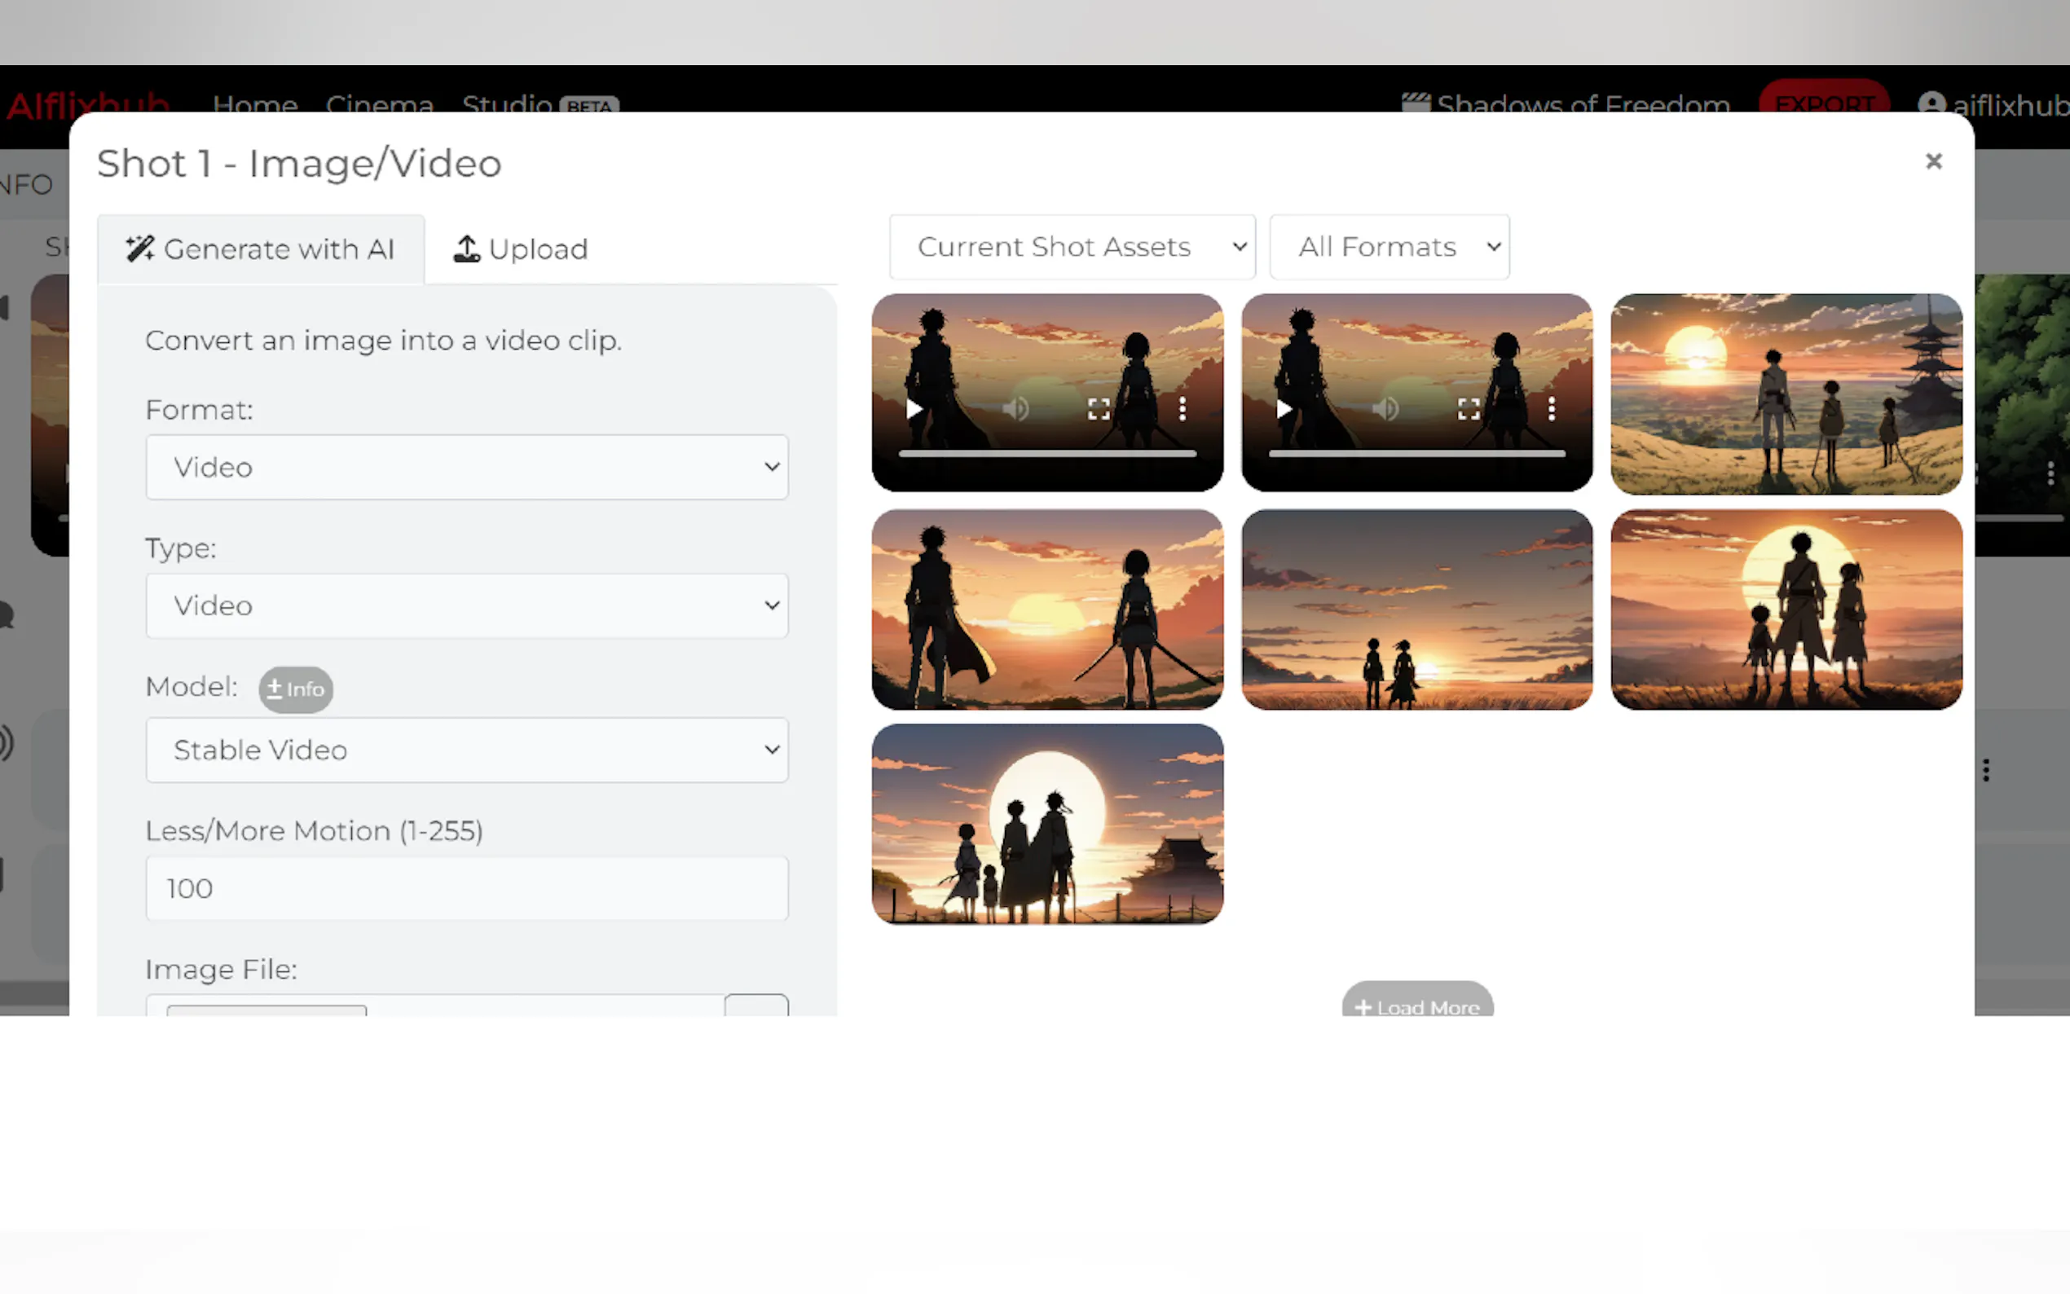2070x1294 pixels.
Task: Play the second video asset
Action: 1283,409
